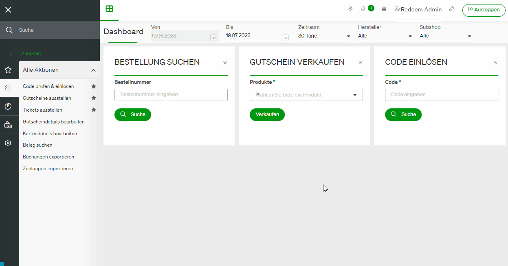Select the checklist actions icon in left rail
Viewport: 508px width, 266px height.
click(8, 88)
